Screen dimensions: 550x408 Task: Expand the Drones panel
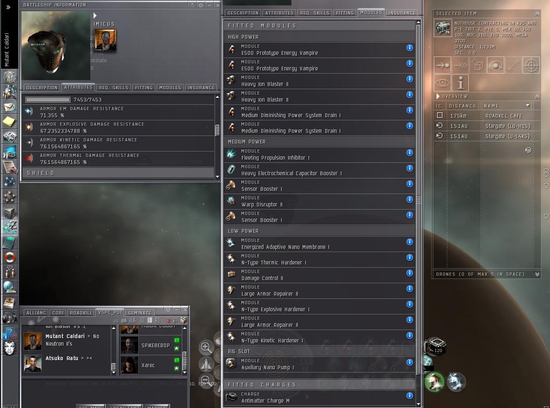[x=537, y=274]
